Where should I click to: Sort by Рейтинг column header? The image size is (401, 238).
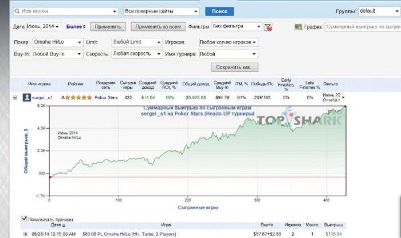[76, 84]
